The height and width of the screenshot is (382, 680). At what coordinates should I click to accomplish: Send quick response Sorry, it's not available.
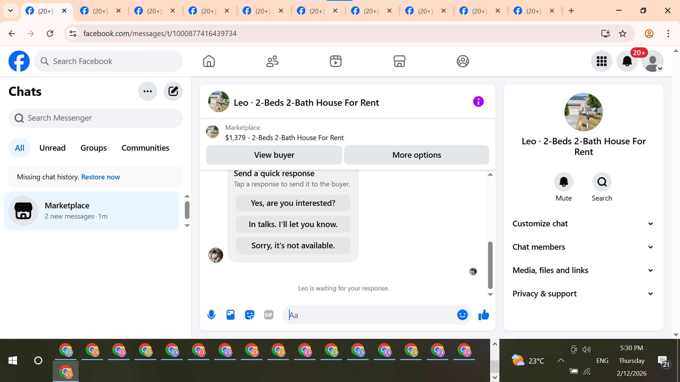[293, 245]
